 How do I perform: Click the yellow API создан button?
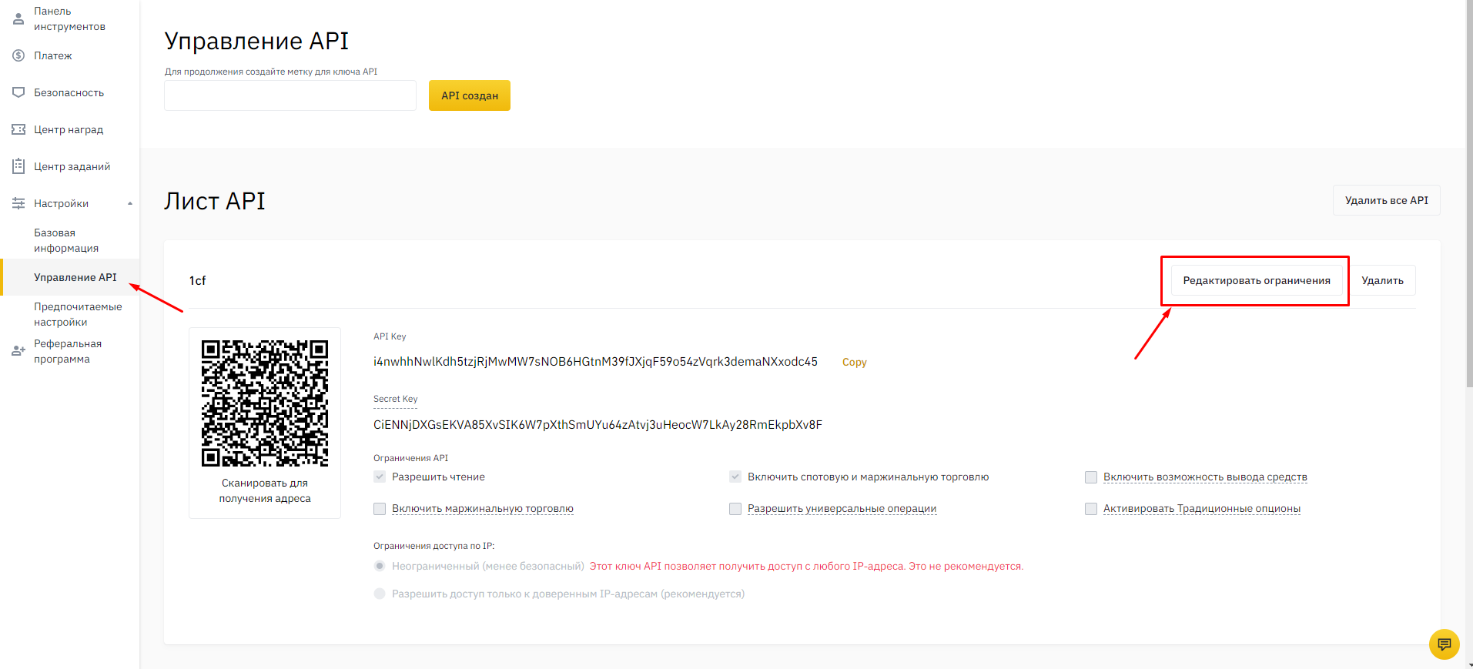click(470, 95)
